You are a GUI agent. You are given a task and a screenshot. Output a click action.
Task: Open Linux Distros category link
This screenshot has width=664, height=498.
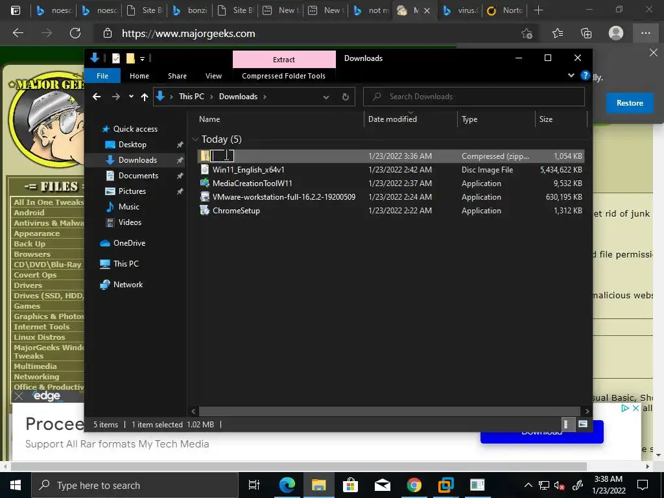[40, 337]
